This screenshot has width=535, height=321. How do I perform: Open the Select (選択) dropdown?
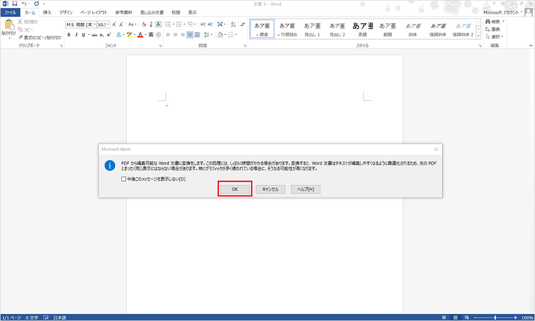495,36
